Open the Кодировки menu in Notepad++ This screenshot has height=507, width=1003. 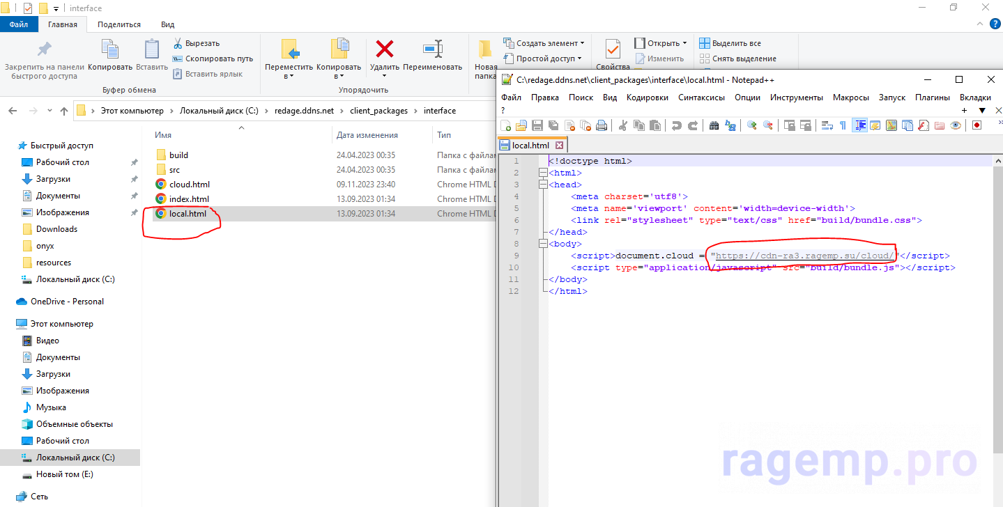click(x=648, y=97)
